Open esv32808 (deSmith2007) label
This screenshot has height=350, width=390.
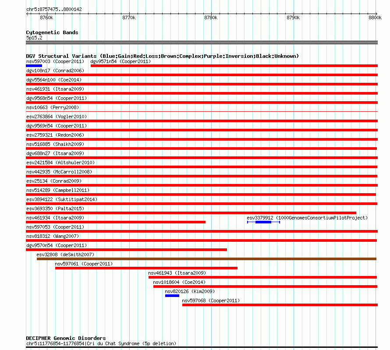point(65,255)
